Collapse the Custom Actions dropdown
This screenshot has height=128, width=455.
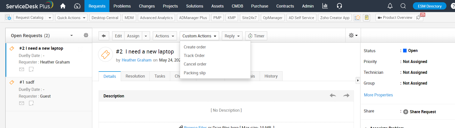[x=199, y=36]
